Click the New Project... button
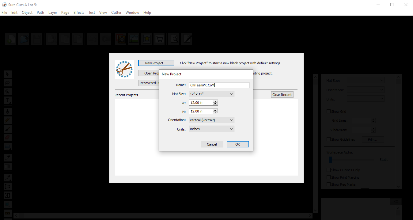This screenshot has height=220, width=413. [x=156, y=63]
